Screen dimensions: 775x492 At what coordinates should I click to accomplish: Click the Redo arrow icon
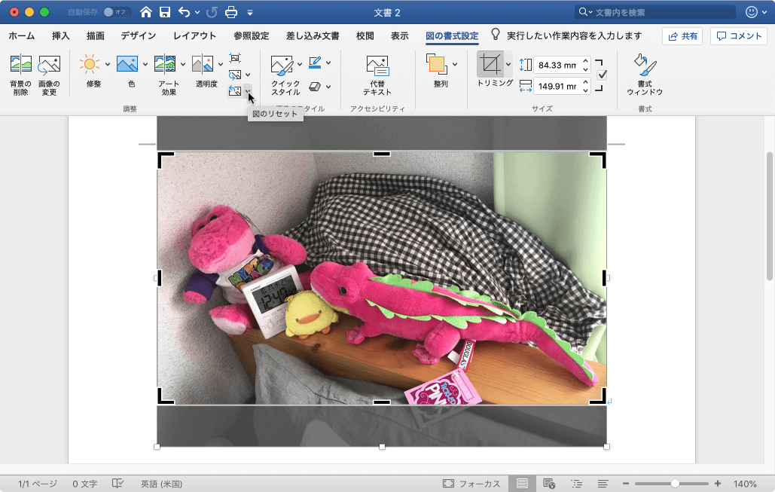tap(212, 12)
